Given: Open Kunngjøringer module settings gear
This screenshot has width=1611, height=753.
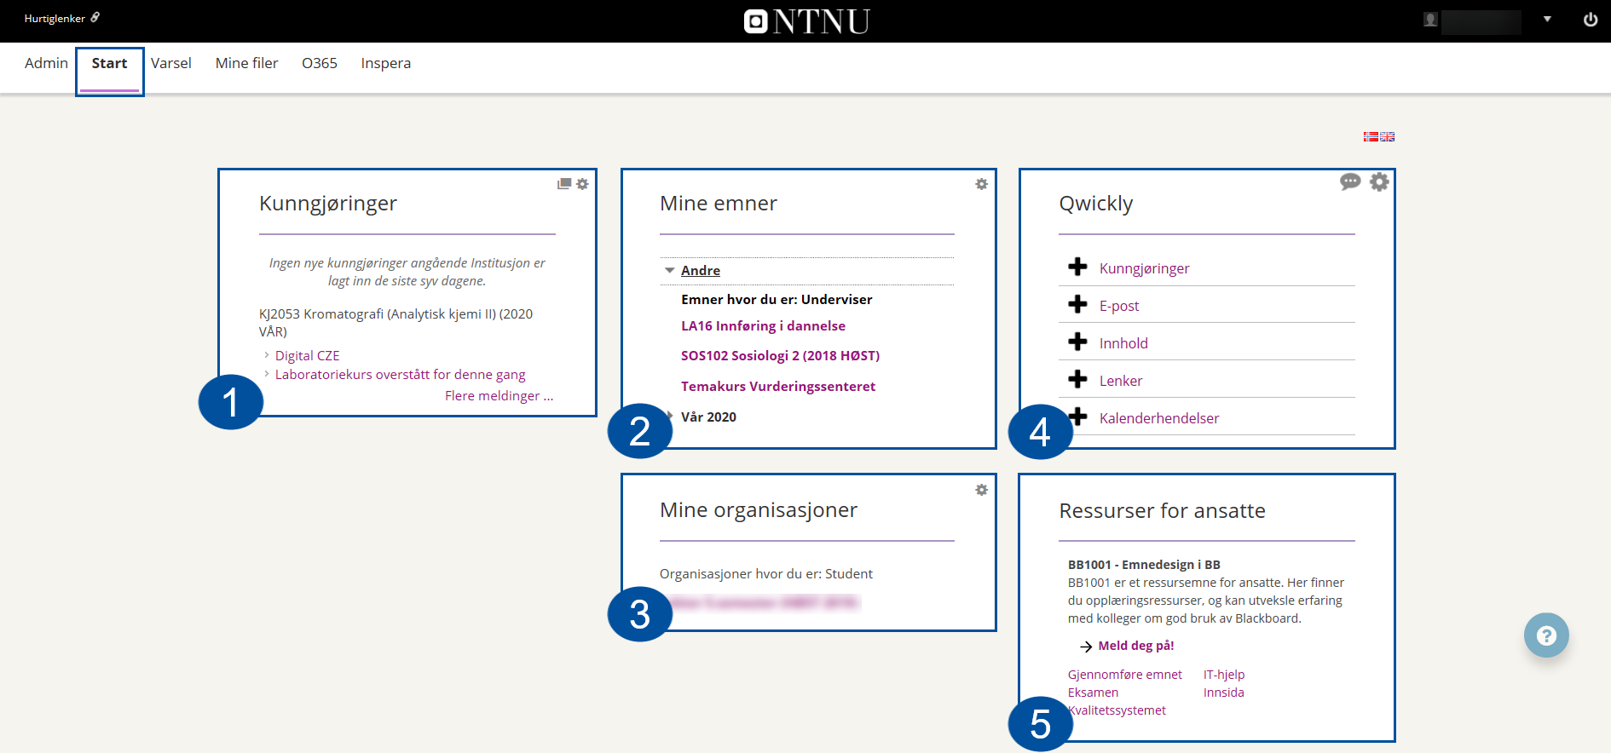Looking at the screenshot, I should (x=582, y=184).
